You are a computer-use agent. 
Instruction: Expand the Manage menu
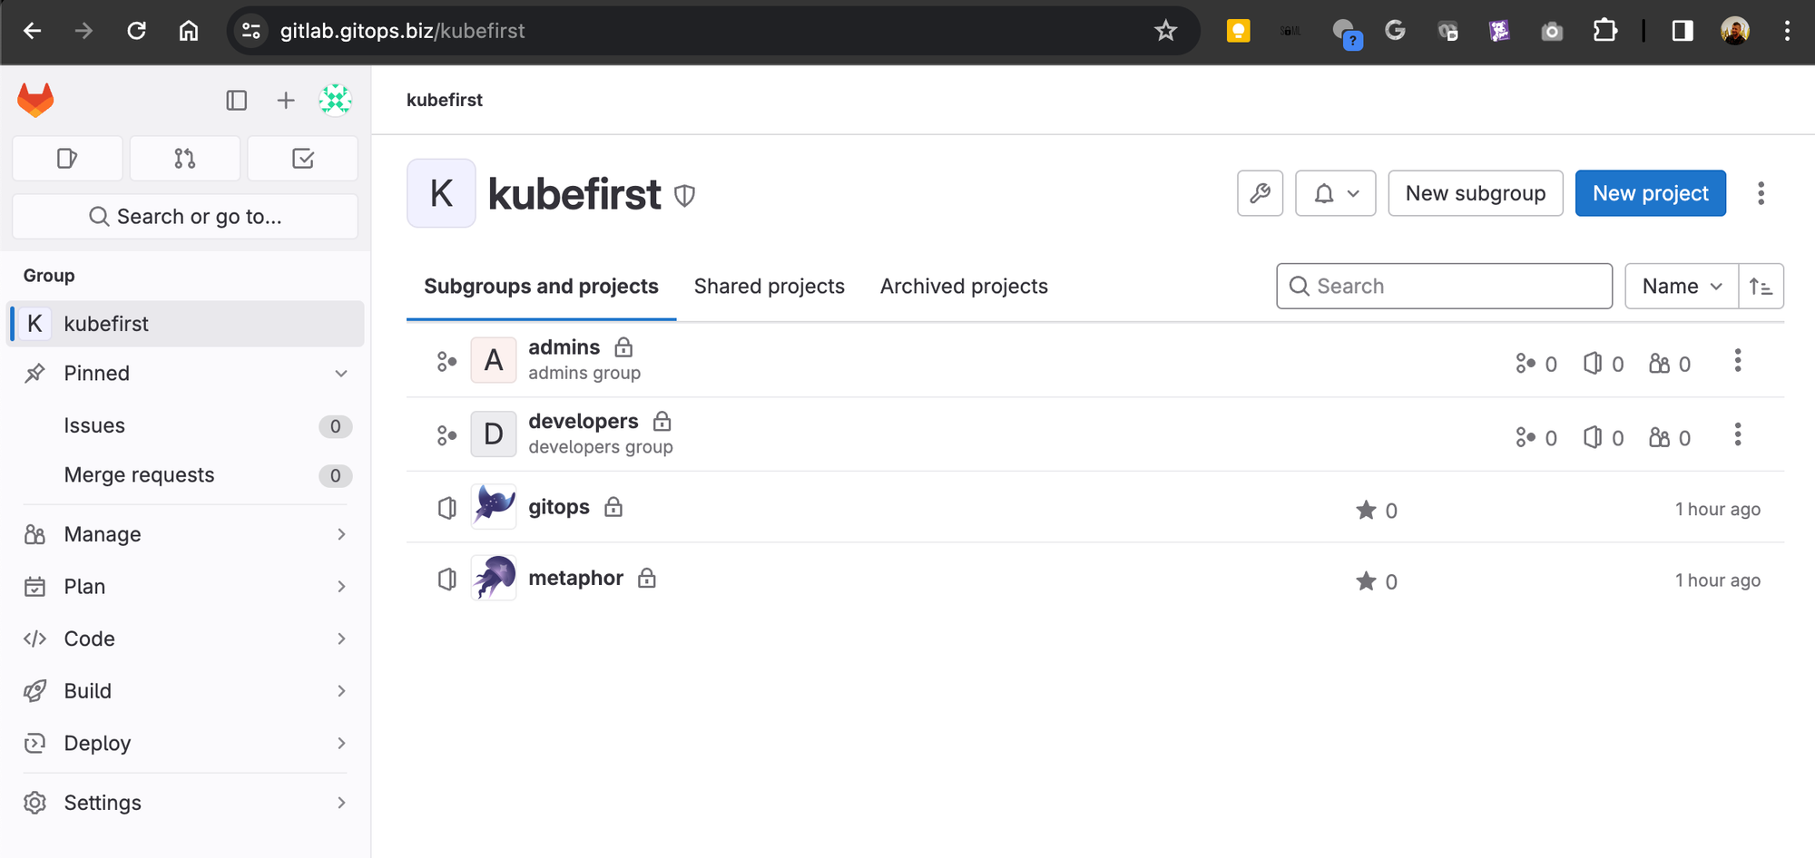(185, 534)
